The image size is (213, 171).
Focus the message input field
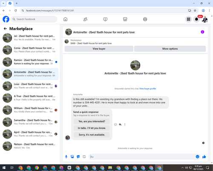click(142, 157)
